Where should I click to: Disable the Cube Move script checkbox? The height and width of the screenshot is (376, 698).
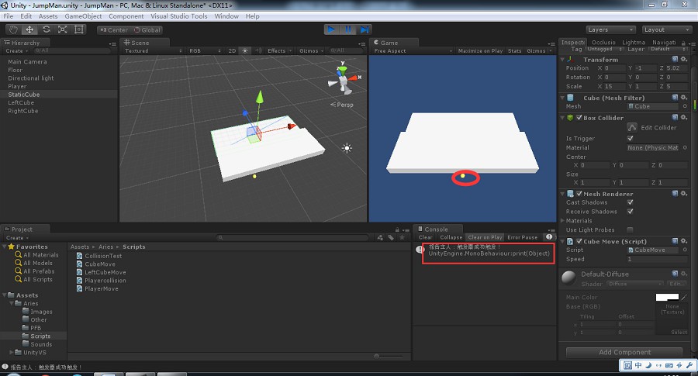coord(579,241)
